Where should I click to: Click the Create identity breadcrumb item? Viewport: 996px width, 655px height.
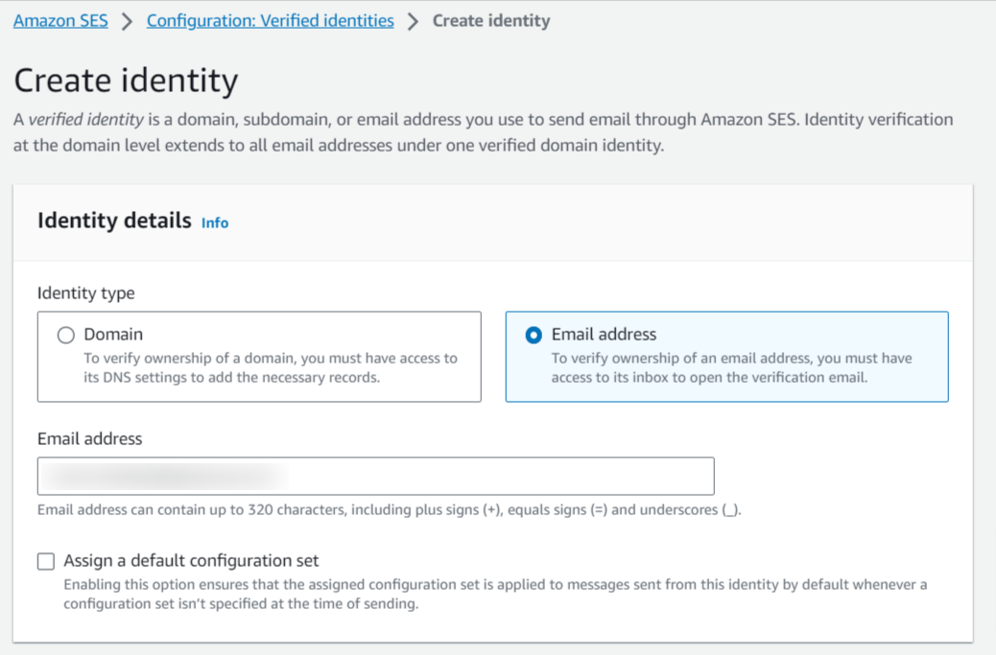(490, 20)
